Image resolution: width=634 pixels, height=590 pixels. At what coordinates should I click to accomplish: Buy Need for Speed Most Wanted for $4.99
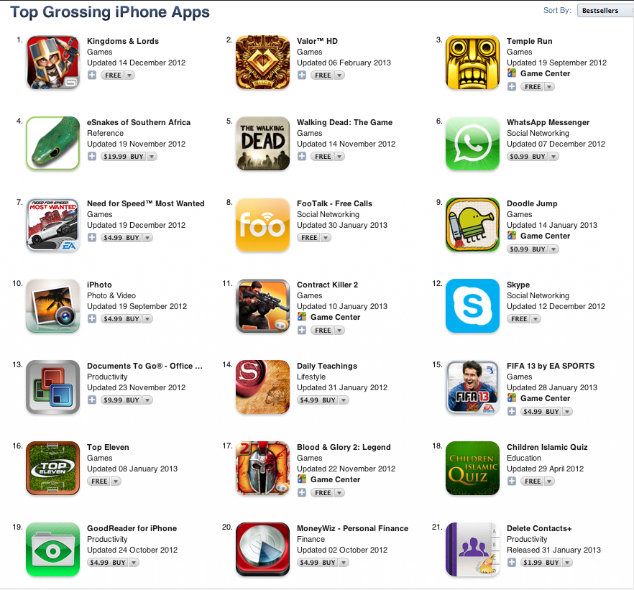[121, 238]
